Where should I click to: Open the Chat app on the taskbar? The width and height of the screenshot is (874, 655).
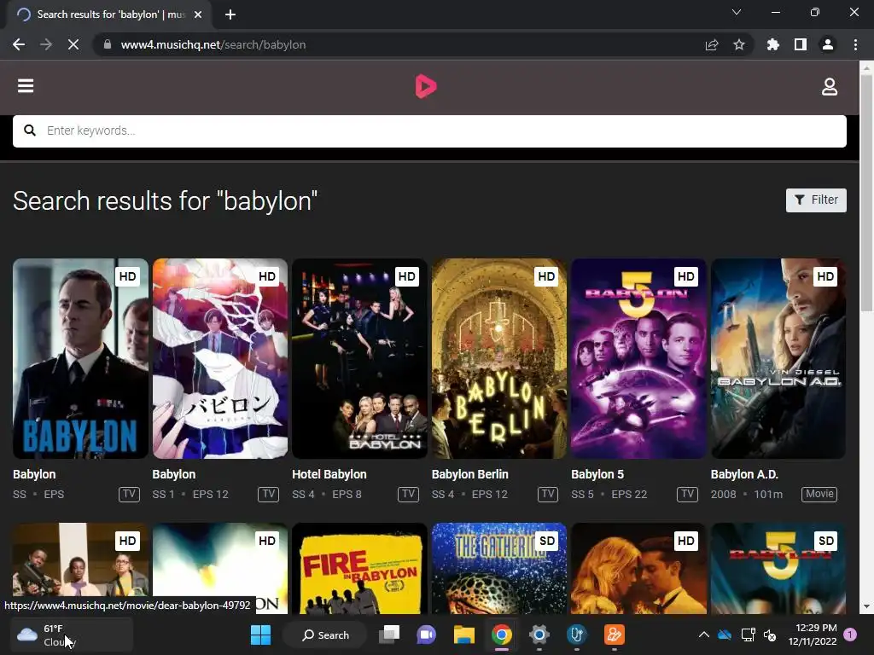click(x=427, y=635)
